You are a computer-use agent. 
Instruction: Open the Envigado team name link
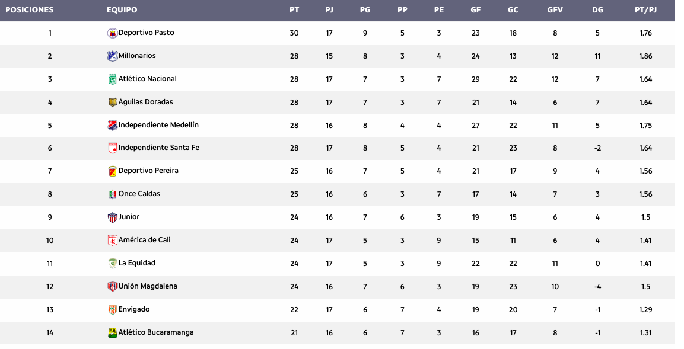pos(133,309)
